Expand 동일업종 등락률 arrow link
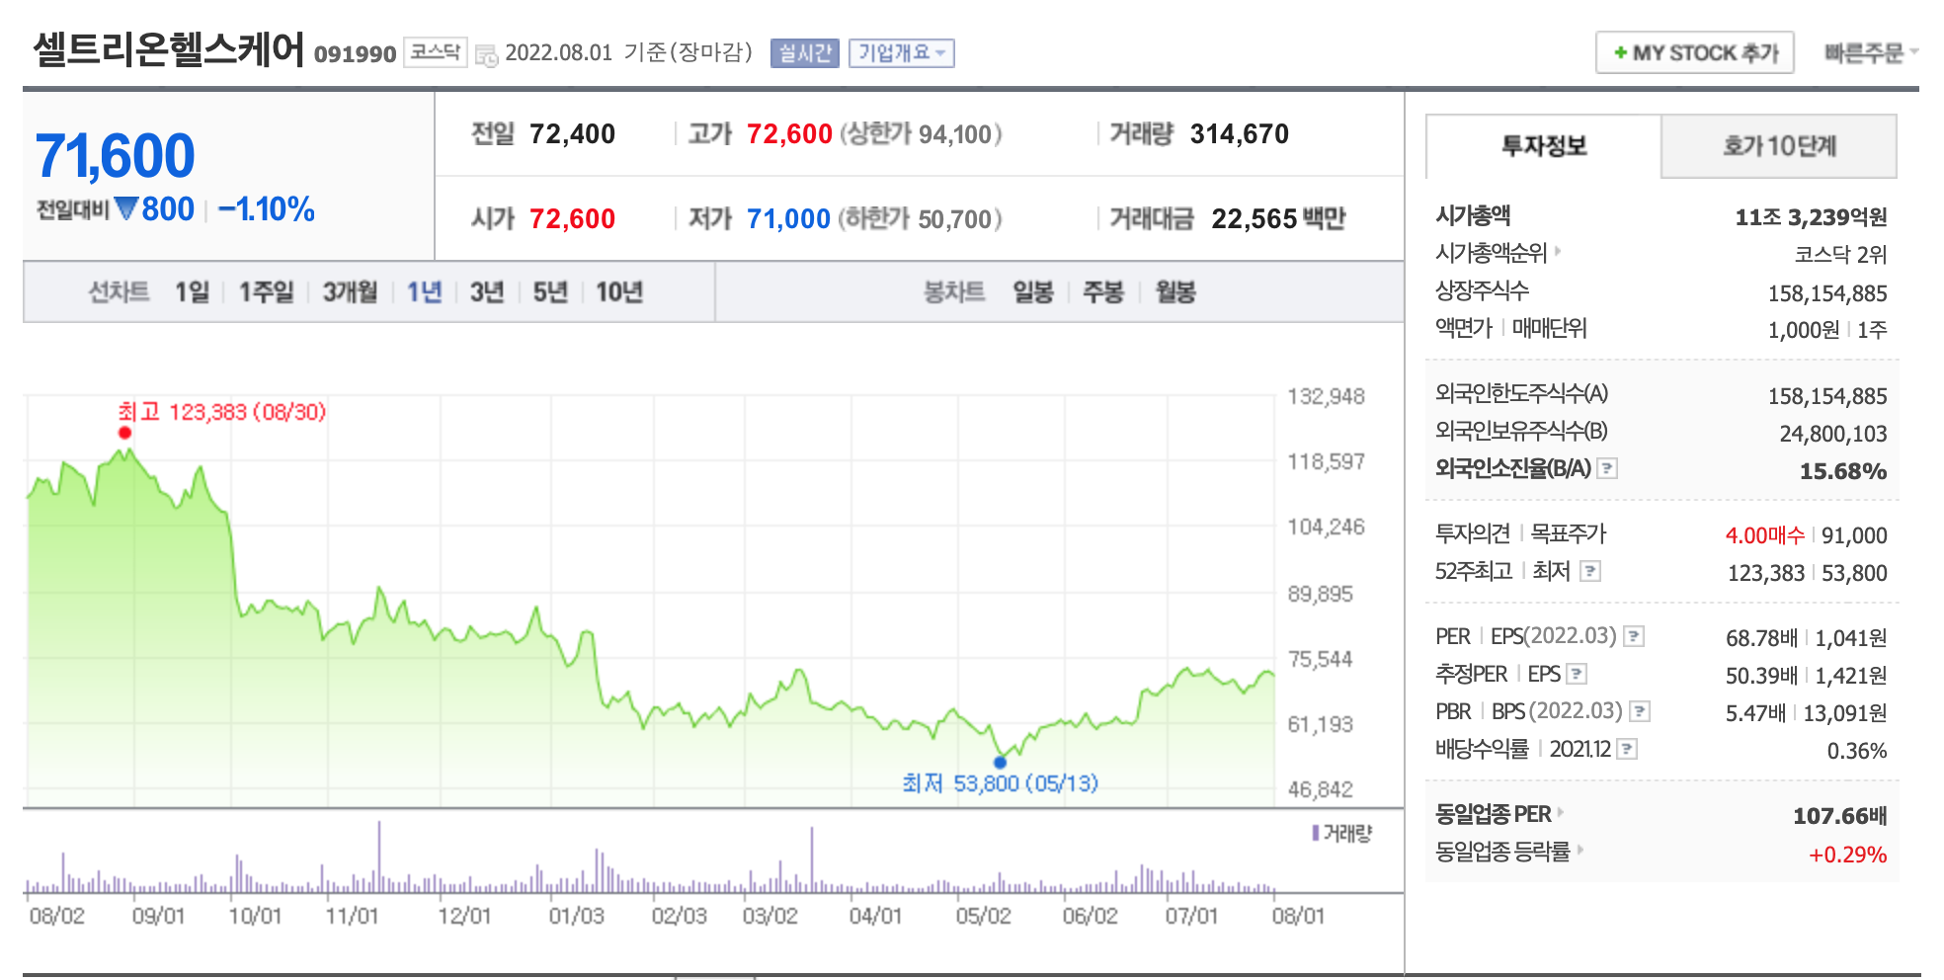Viewport: 1944px width, 980px height. click(x=1579, y=849)
